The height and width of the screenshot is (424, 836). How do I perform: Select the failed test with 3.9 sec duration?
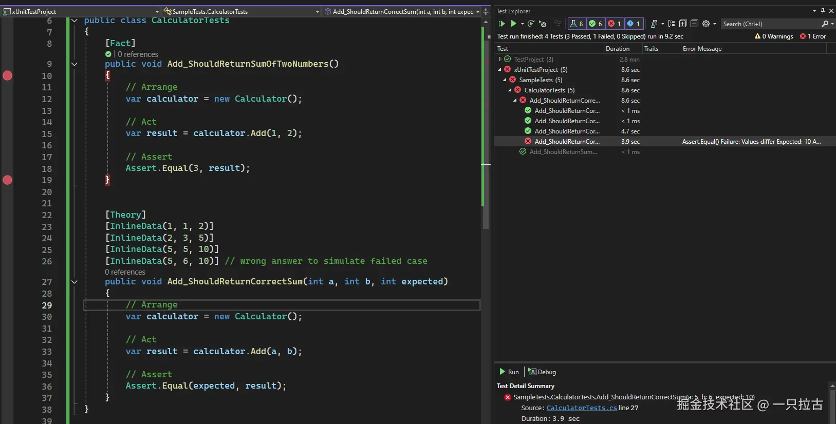(664, 141)
